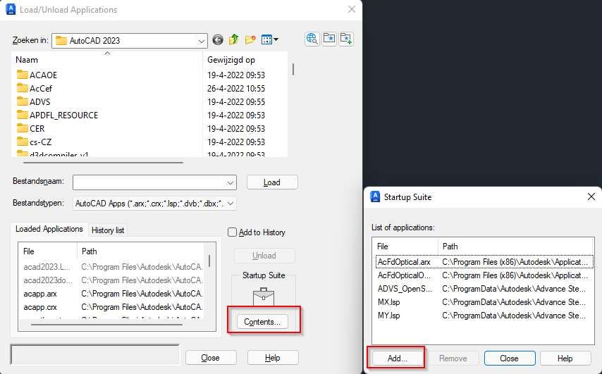Select the APDFL_RESOURCE folder

point(58,115)
